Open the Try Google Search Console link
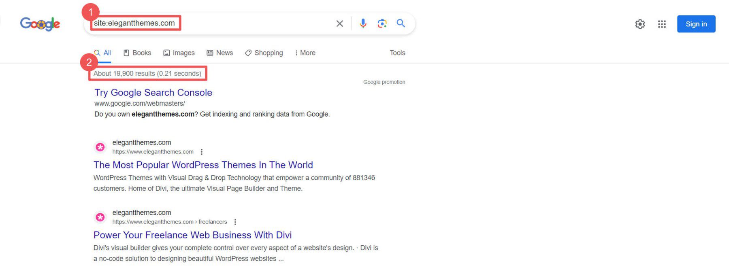Image resolution: width=729 pixels, height=272 pixels. 153,92
